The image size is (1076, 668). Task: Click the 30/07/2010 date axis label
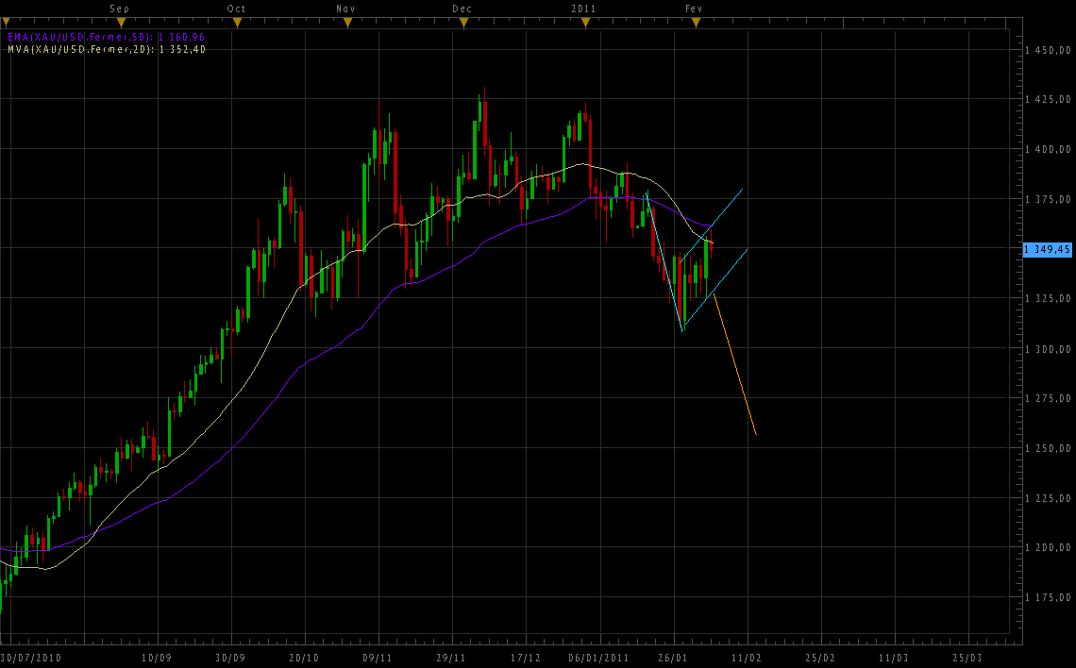pos(31,658)
